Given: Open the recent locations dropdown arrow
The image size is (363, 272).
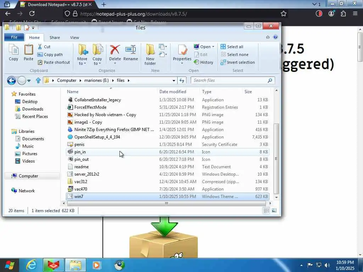Looking at the screenshot, I should click(x=29, y=80).
